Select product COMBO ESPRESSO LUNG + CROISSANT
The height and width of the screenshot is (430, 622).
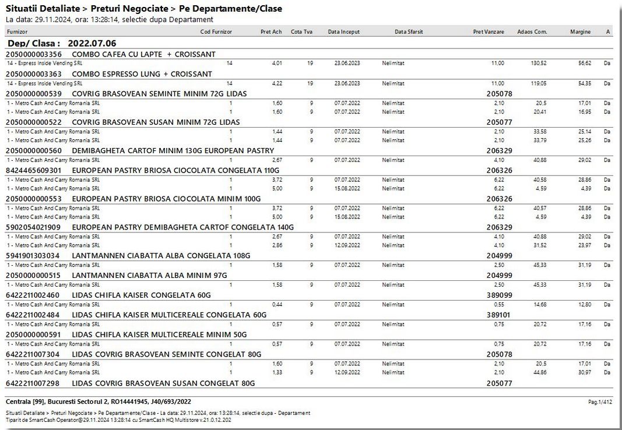(x=142, y=74)
